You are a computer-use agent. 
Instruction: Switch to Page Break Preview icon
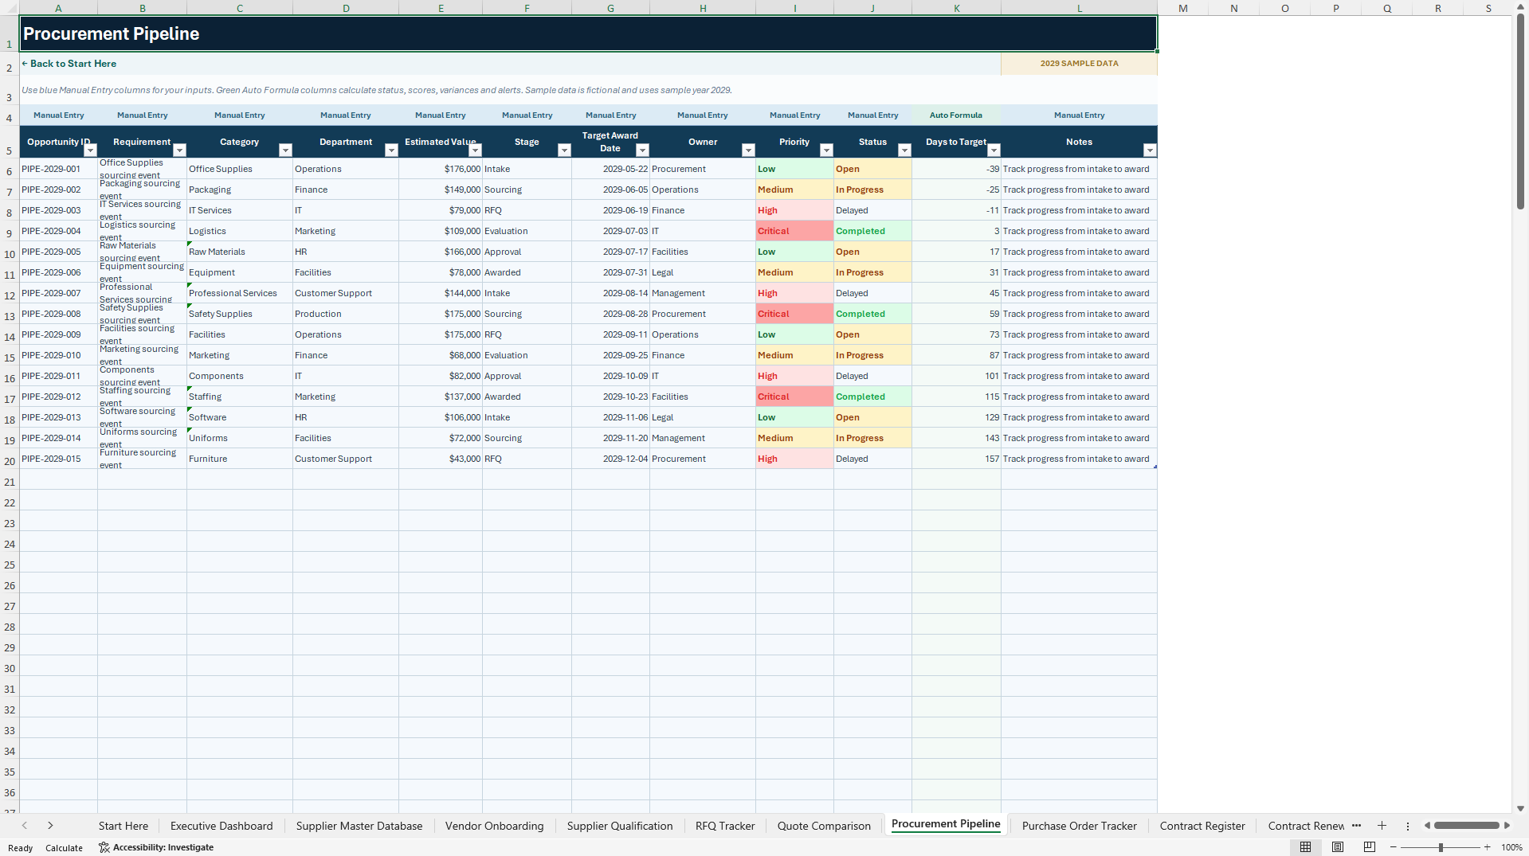[x=1370, y=847]
